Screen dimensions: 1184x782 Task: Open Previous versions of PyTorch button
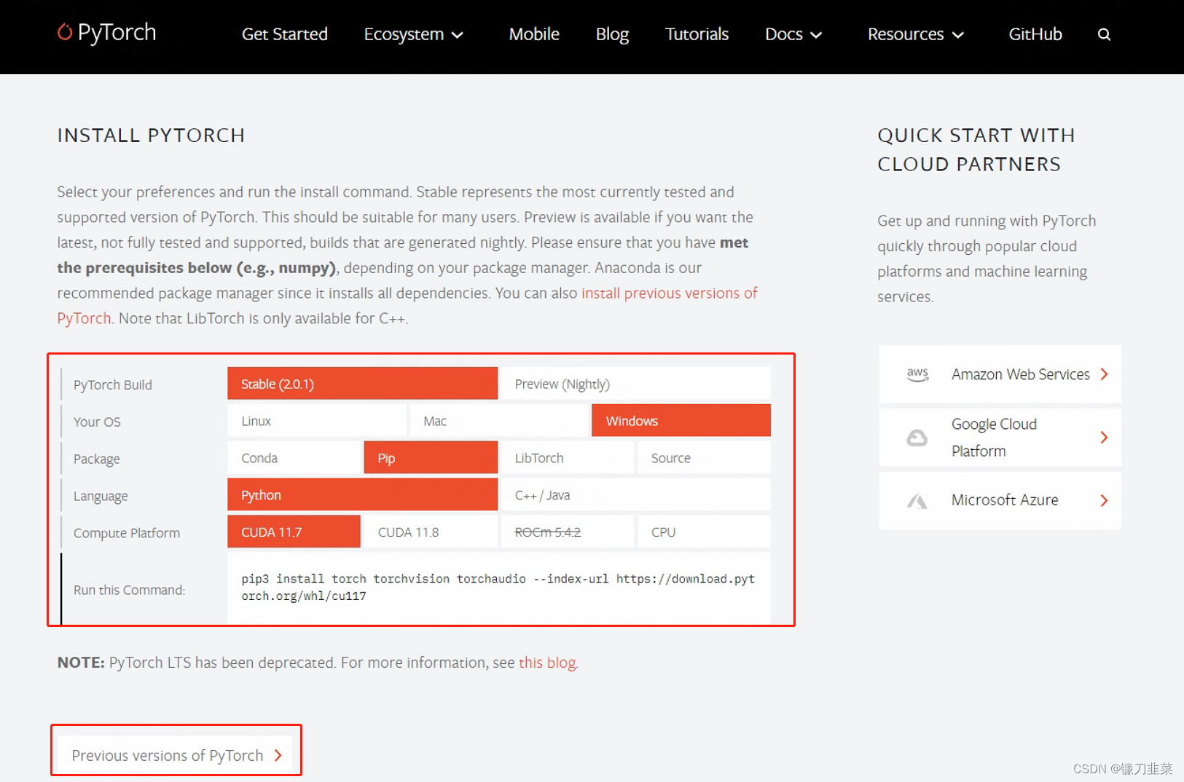176,755
